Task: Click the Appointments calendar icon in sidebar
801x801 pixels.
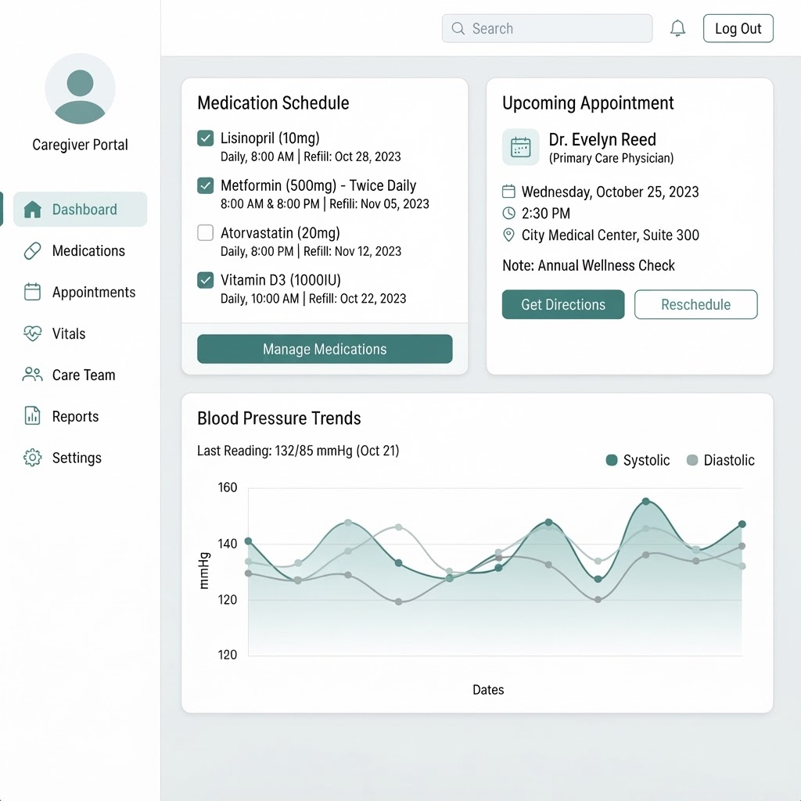Action: click(33, 292)
